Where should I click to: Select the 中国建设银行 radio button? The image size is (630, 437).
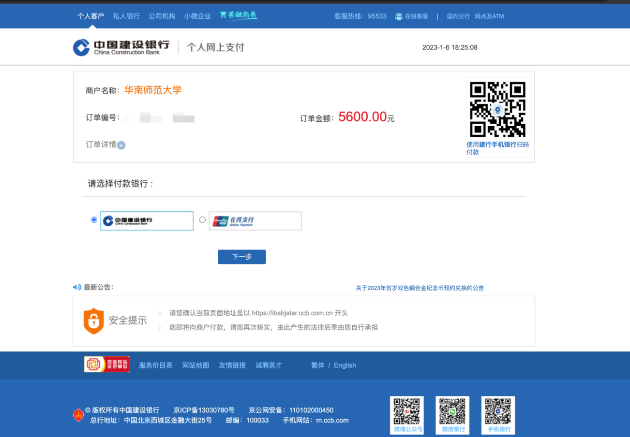pos(94,220)
